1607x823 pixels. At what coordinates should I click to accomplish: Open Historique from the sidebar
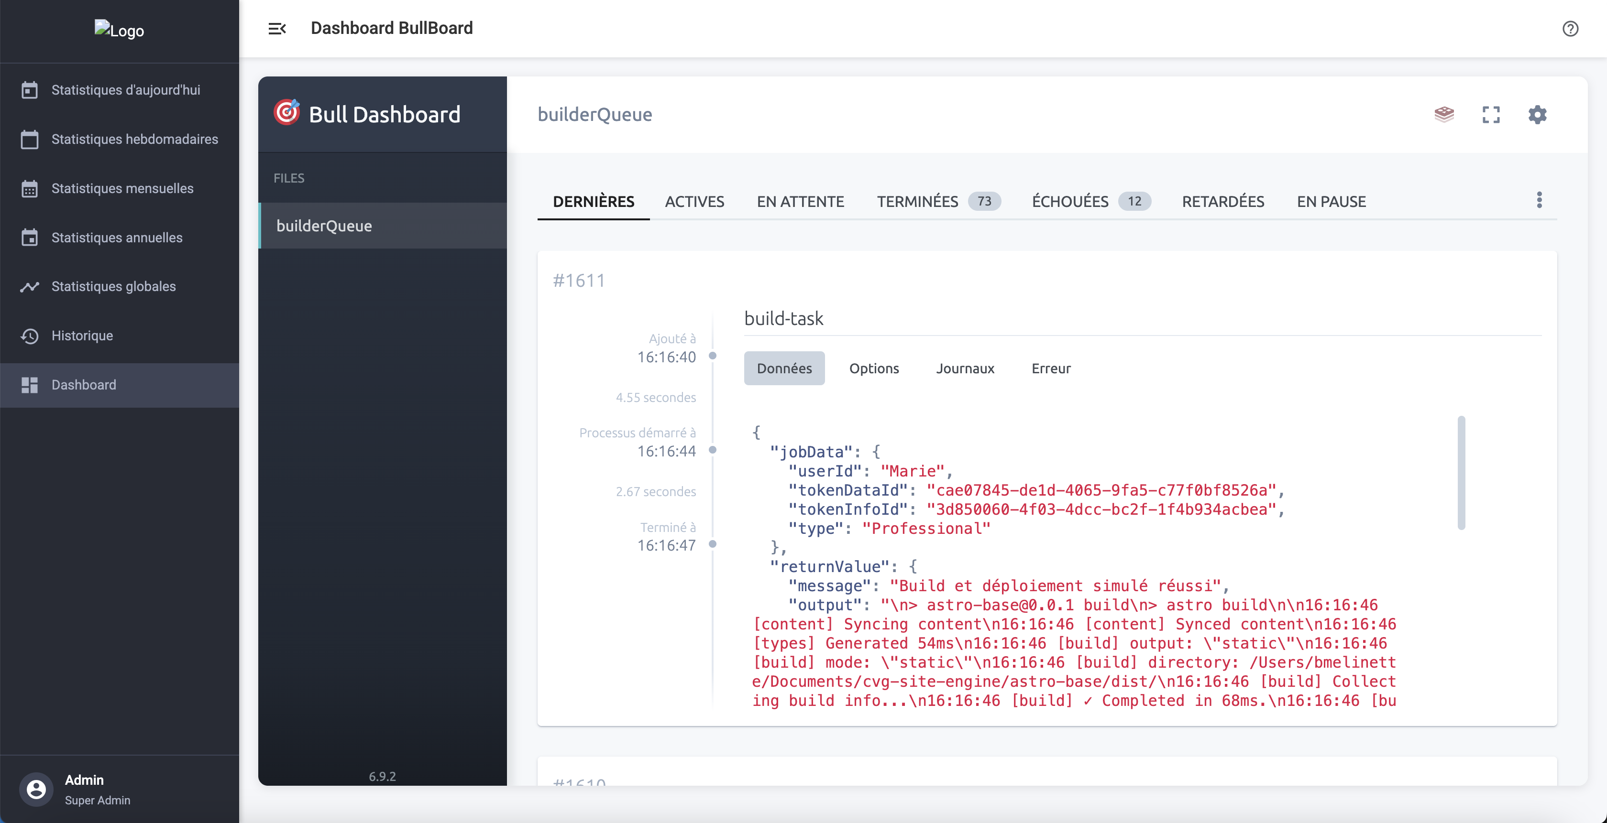tap(82, 336)
